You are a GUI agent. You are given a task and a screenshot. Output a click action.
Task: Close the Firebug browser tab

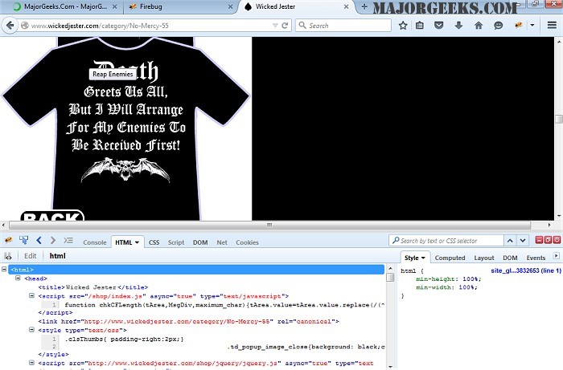230,6
